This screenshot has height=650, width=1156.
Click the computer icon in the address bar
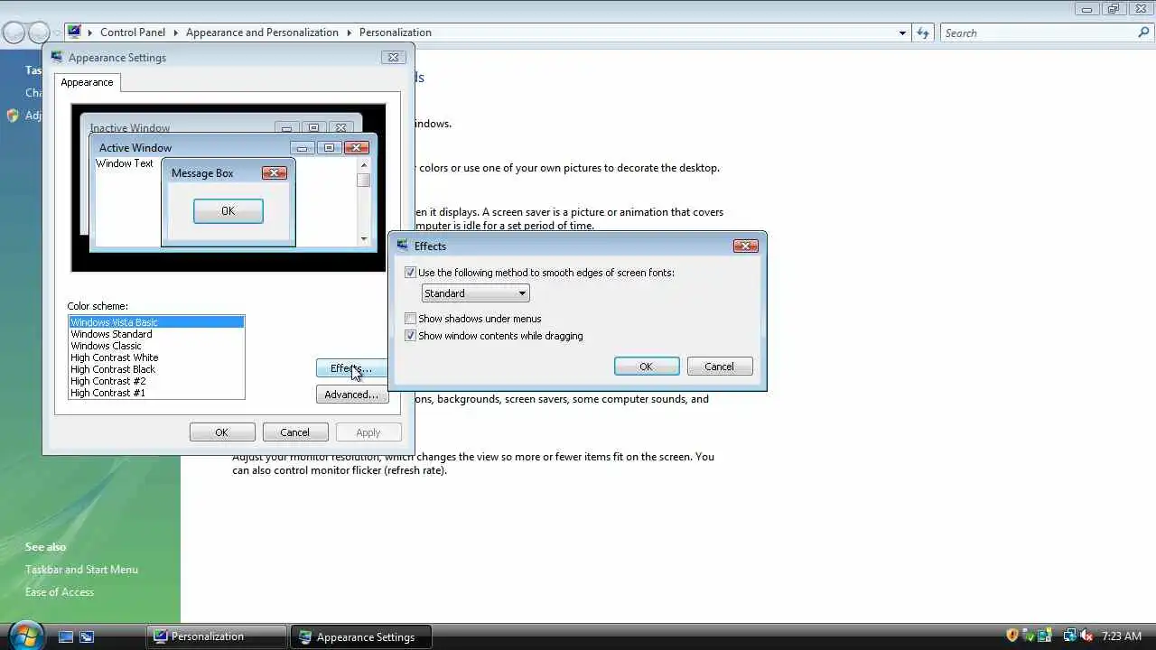tap(74, 32)
